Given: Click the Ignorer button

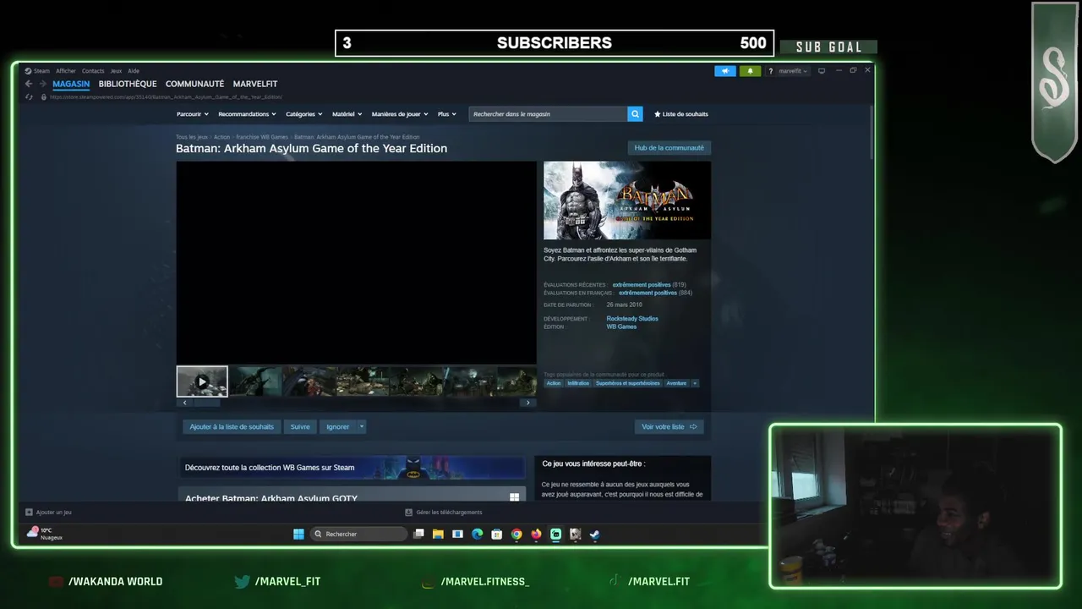Looking at the screenshot, I should (338, 426).
